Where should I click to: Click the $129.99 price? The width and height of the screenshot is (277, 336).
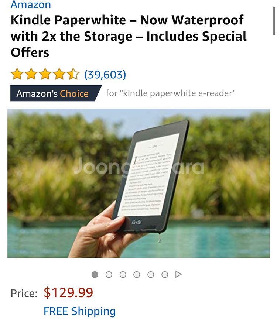tap(68, 292)
